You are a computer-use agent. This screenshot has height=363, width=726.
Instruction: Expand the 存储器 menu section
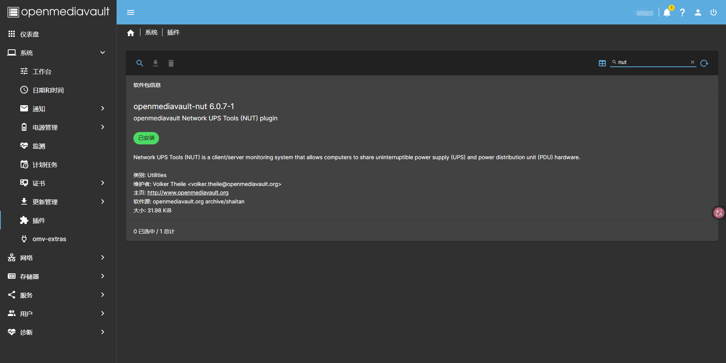[58, 276]
